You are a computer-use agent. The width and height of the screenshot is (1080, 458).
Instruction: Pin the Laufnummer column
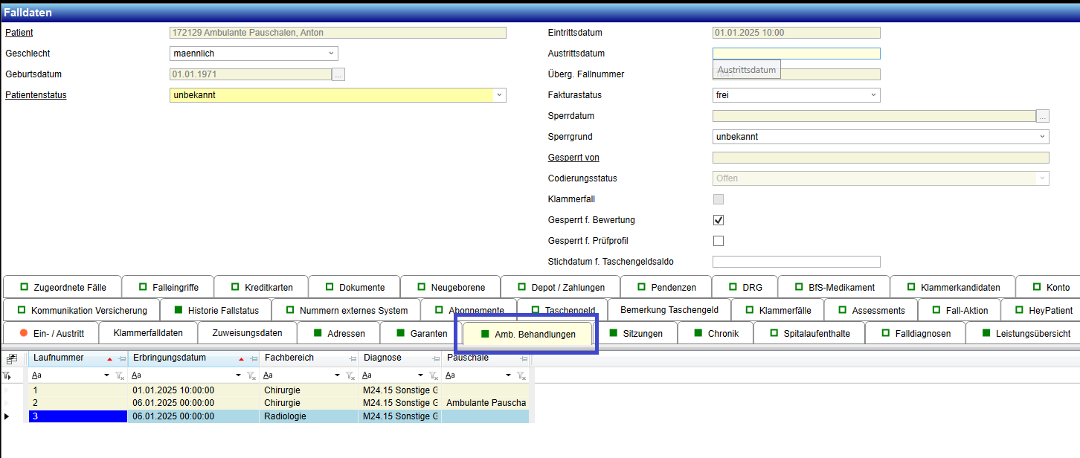122,358
